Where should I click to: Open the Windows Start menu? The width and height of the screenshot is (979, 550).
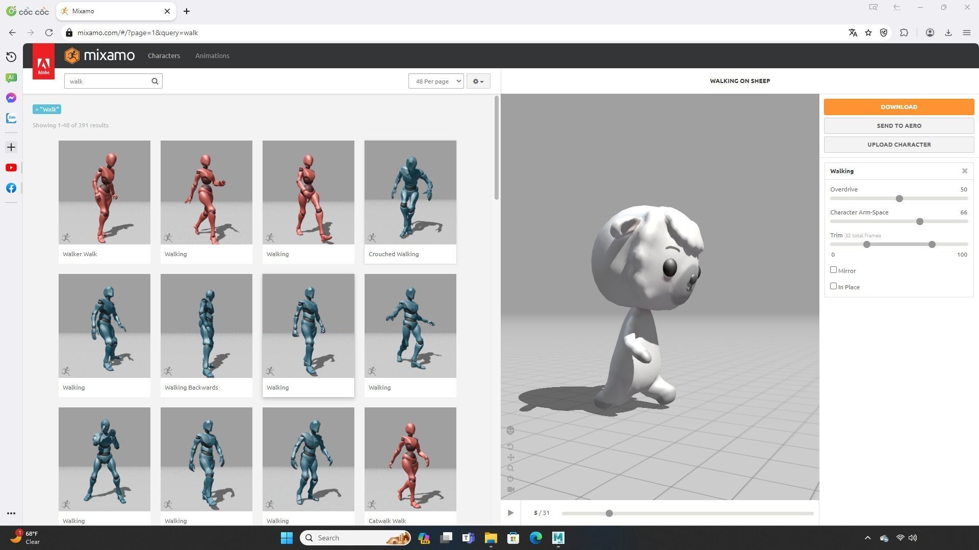tap(287, 538)
